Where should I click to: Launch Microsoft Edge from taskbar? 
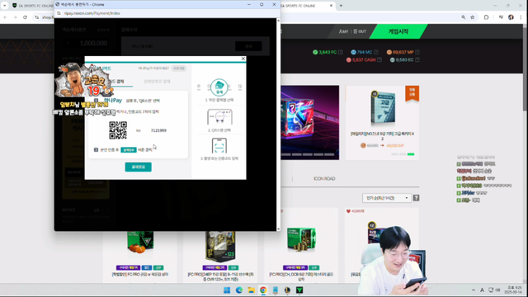click(239, 290)
